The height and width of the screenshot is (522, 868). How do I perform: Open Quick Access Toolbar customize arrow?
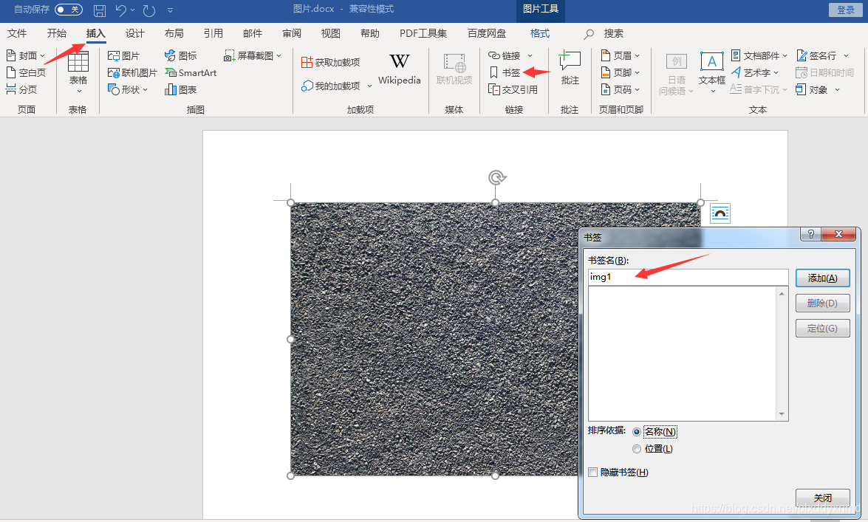click(x=170, y=10)
